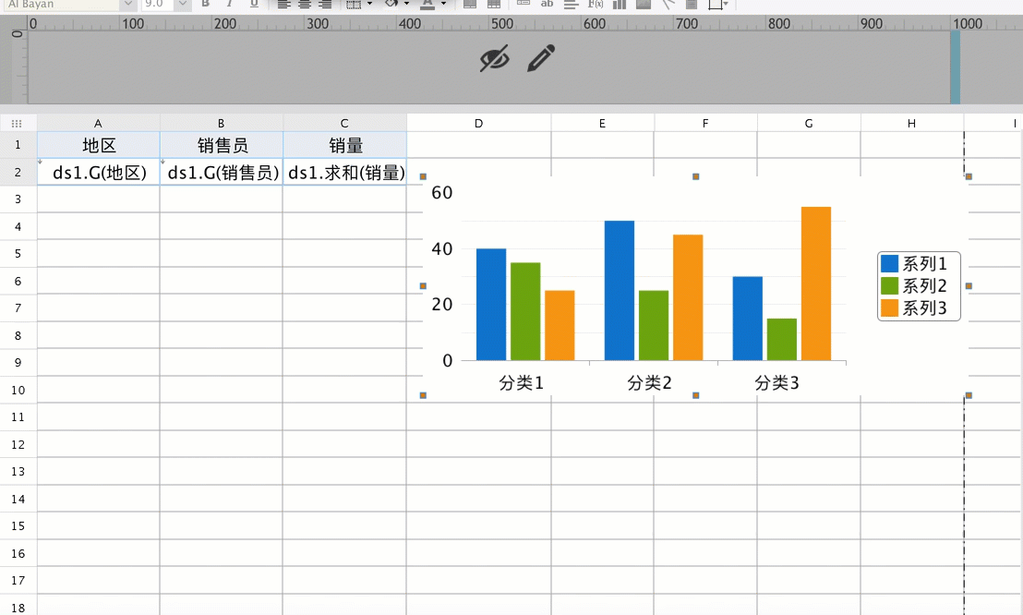Toggle bold formatting in the toolbar
The image size is (1023, 615).
point(206,4)
